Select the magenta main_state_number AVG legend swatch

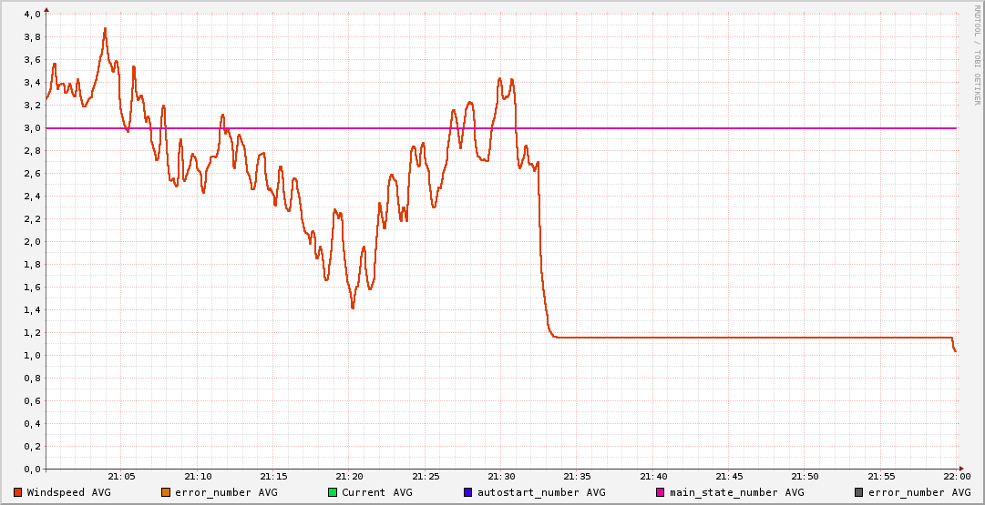(x=662, y=492)
